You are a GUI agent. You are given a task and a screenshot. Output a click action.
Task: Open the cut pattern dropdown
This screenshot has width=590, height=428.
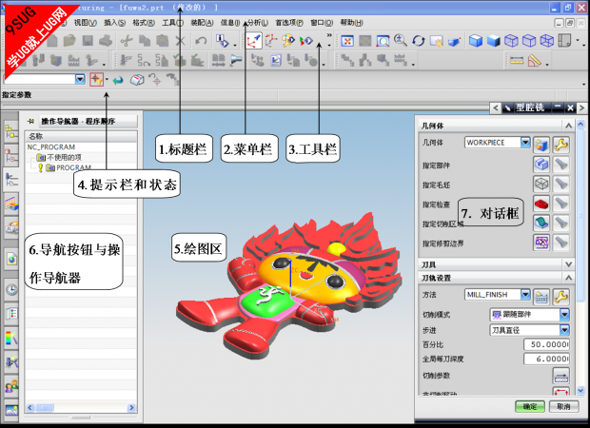pyautogui.click(x=564, y=315)
